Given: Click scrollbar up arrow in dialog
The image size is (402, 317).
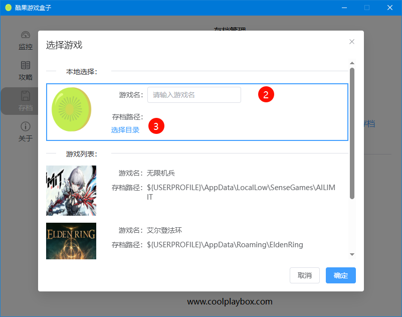Looking at the screenshot, I should click(352, 63).
